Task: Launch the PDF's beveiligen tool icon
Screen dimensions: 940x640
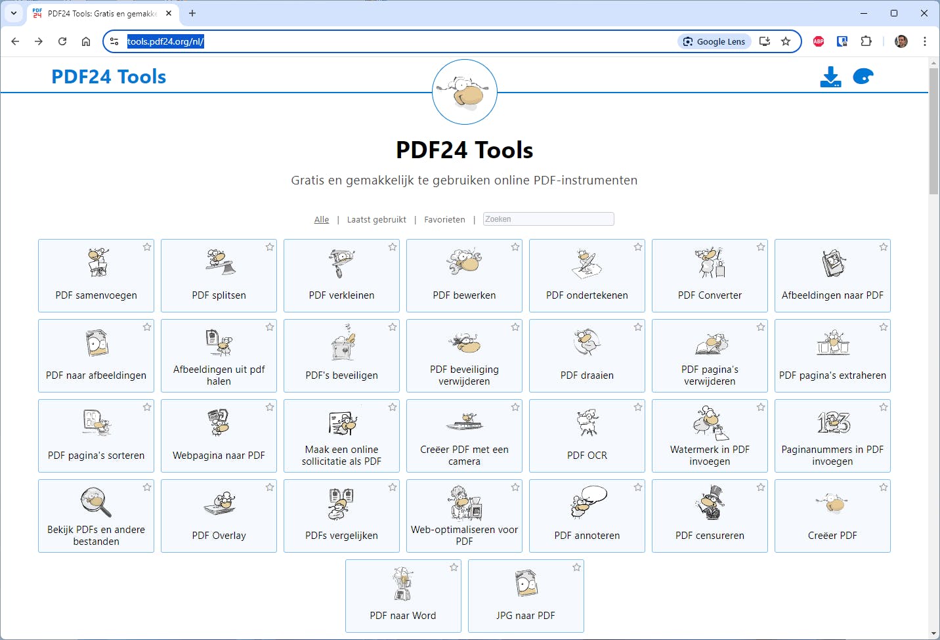Action: tap(342, 342)
